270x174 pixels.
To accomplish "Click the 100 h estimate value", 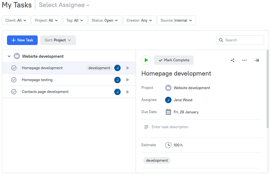I will coord(178,145).
